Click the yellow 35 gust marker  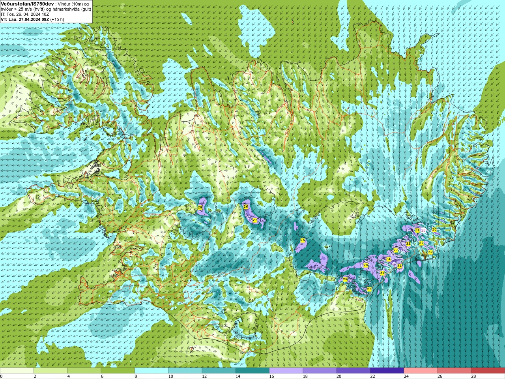click(408, 244)
